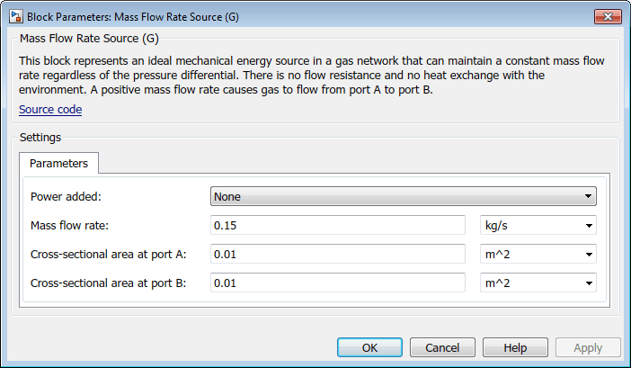Click the "Mass flow rate:" label
The width and height of the screenshot is (631, 368).
pyautogui.click(x=71, y=226)
